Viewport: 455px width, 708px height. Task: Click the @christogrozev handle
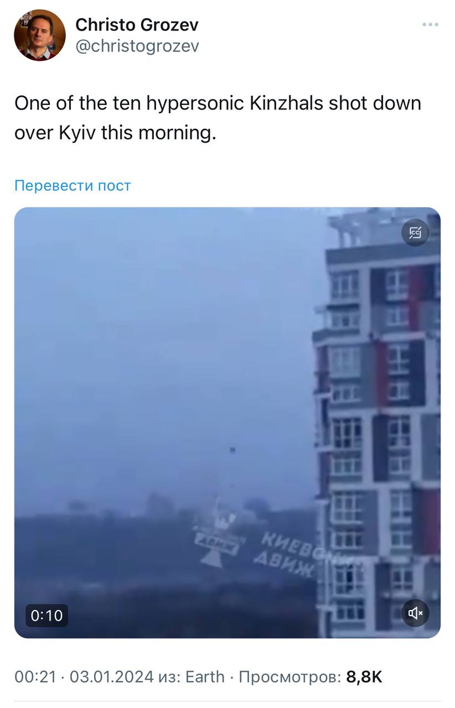[137, 46]
